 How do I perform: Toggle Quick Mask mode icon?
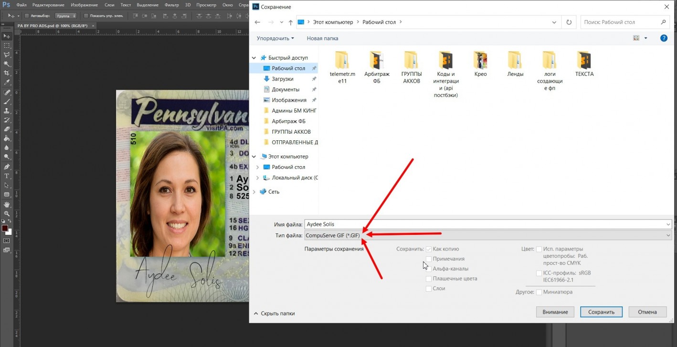(7, 241)
